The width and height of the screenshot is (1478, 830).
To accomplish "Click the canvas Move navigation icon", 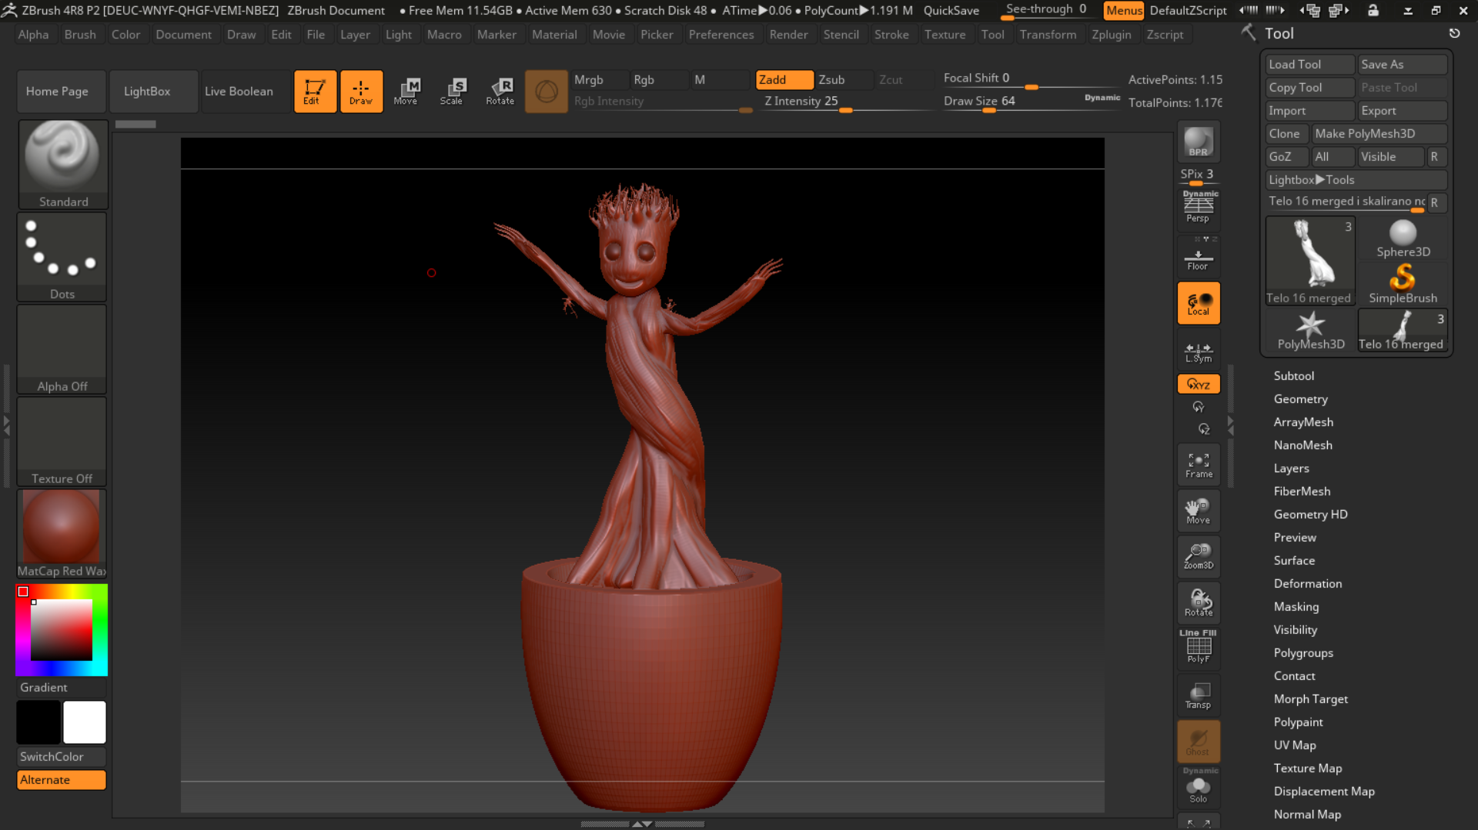I will coord(1198,510).
